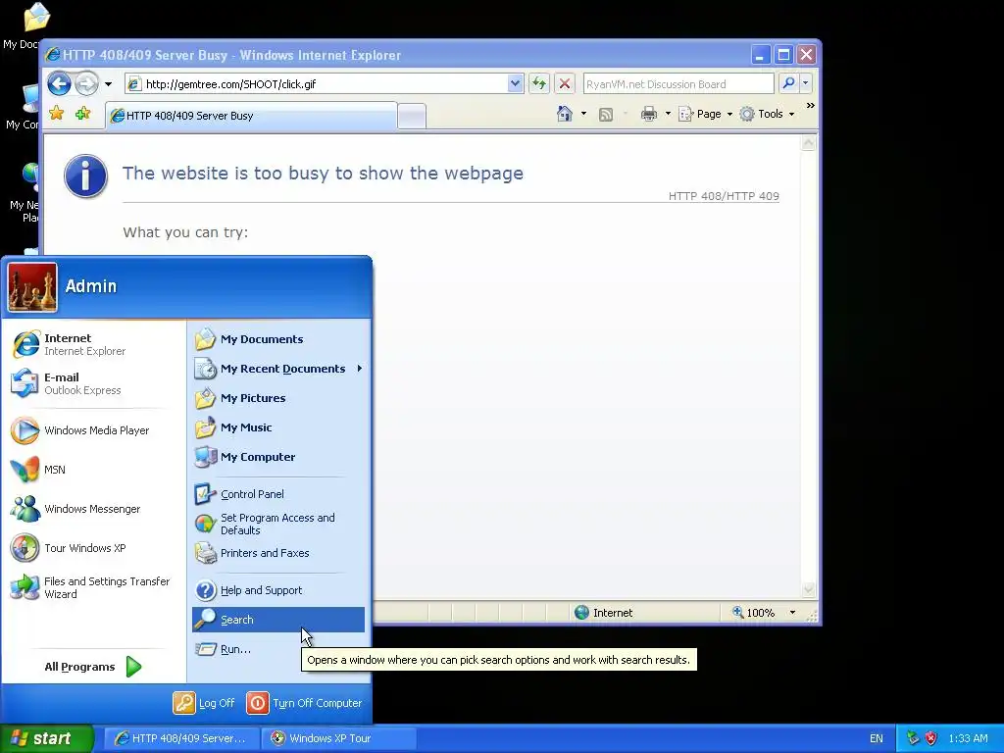Select Search in the Start menu
1004x753 pixels.
[277, 620]
